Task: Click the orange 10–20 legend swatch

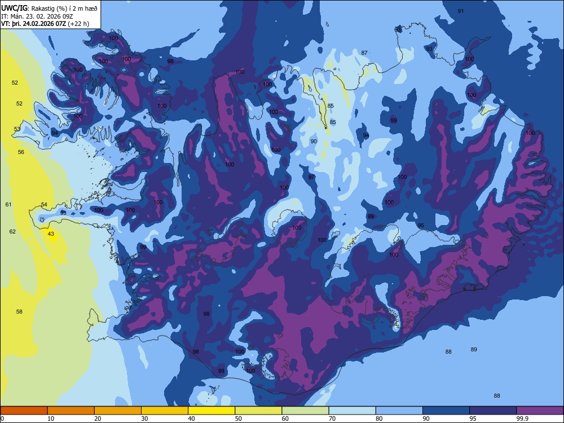Action: pos(71,411)
